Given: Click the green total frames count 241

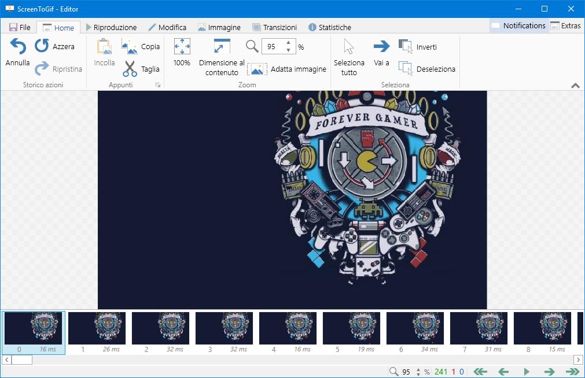Looking at the screenshot, I should click(440, 372).
